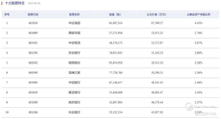The width and height of the screenshot is (221, 119).
Task: Select stock name 海澜之家
Action: [74, 73]
